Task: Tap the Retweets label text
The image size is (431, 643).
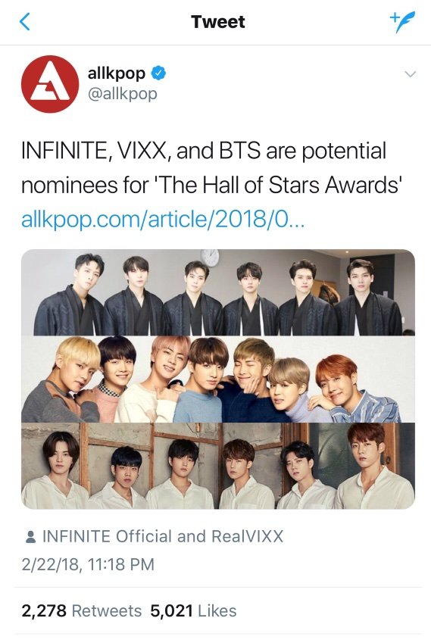Action: tap(107, 610)
